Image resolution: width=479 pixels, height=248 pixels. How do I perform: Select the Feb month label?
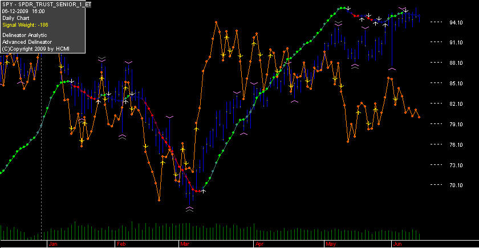pyautogui.click(x=121, y=244)
